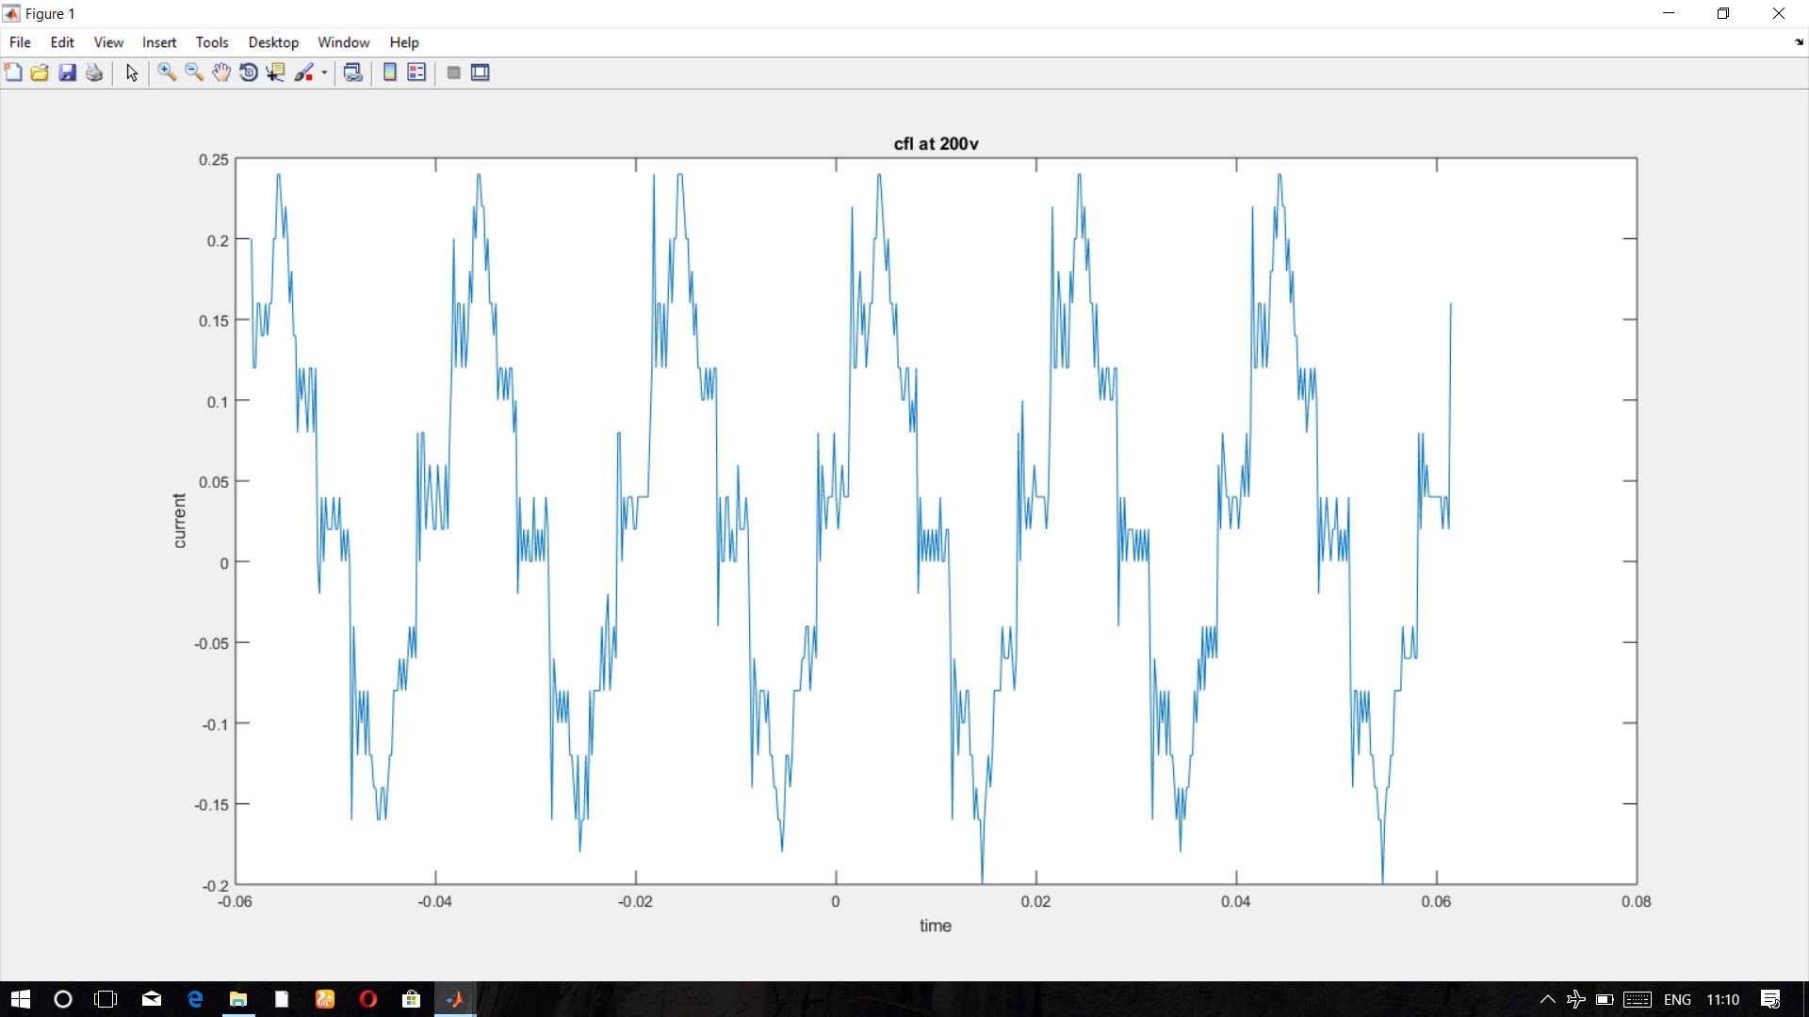Click the Link Plot toolbar button
The image size is (1809, 1017).
point(353,73)
